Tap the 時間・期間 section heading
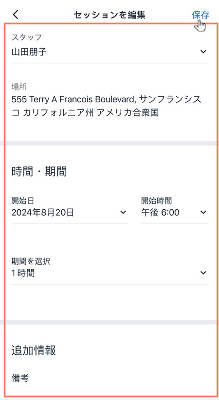 click(x=39, y=171)
